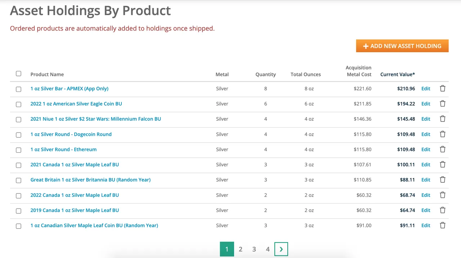Delete the Dogecoin Round holding
Viewport: 461px width, 258px height.
pyautogui.click(x=443, y=134)
